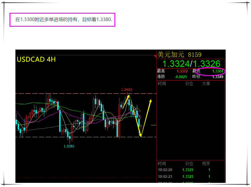Click the 1.3403 high price label
Screen dimensions: 251x187
tap(127, 90)
